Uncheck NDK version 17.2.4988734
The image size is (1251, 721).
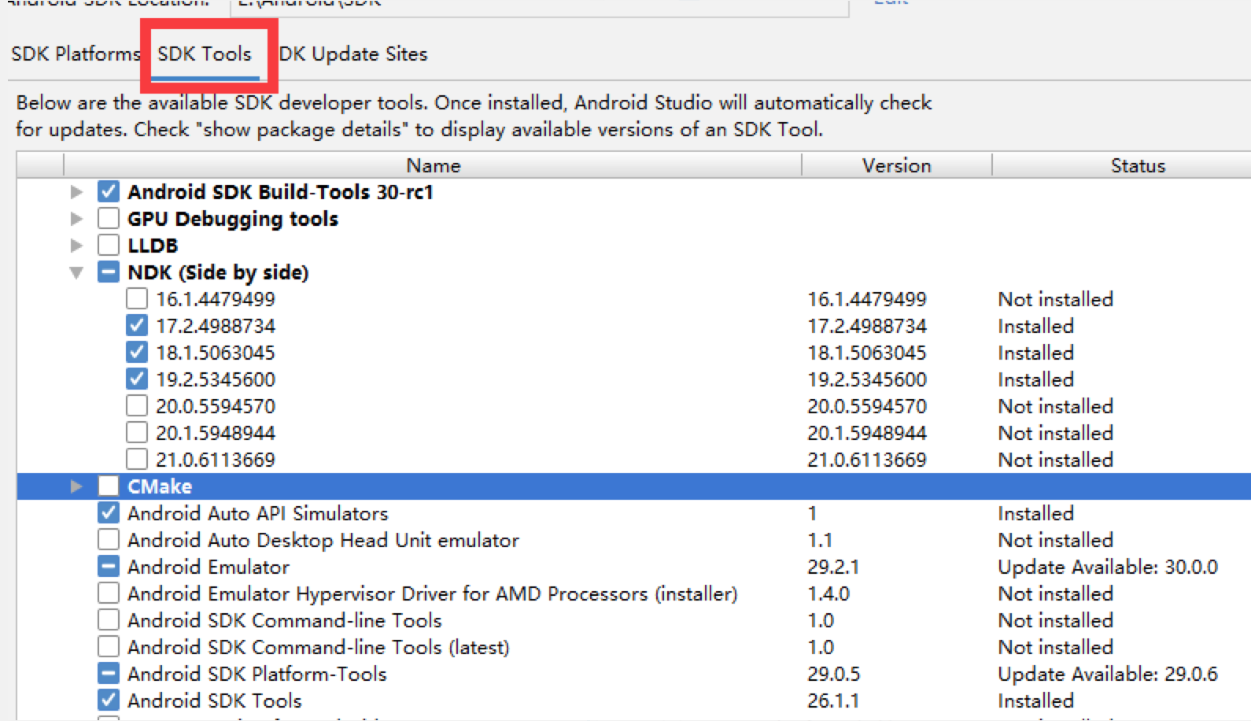[x=137, y=326]
